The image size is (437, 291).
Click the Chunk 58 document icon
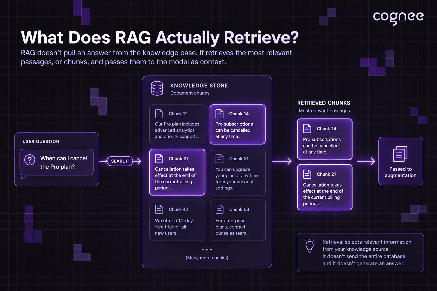[219, 209]
